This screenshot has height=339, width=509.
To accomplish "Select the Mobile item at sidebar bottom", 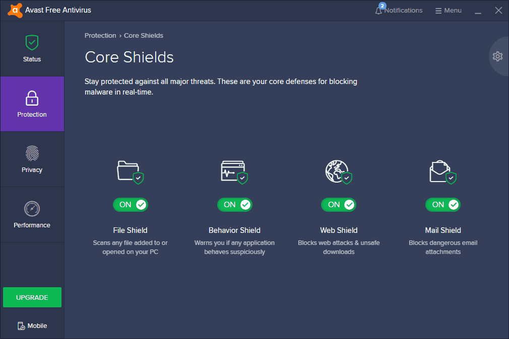I will tap(32, 325).
